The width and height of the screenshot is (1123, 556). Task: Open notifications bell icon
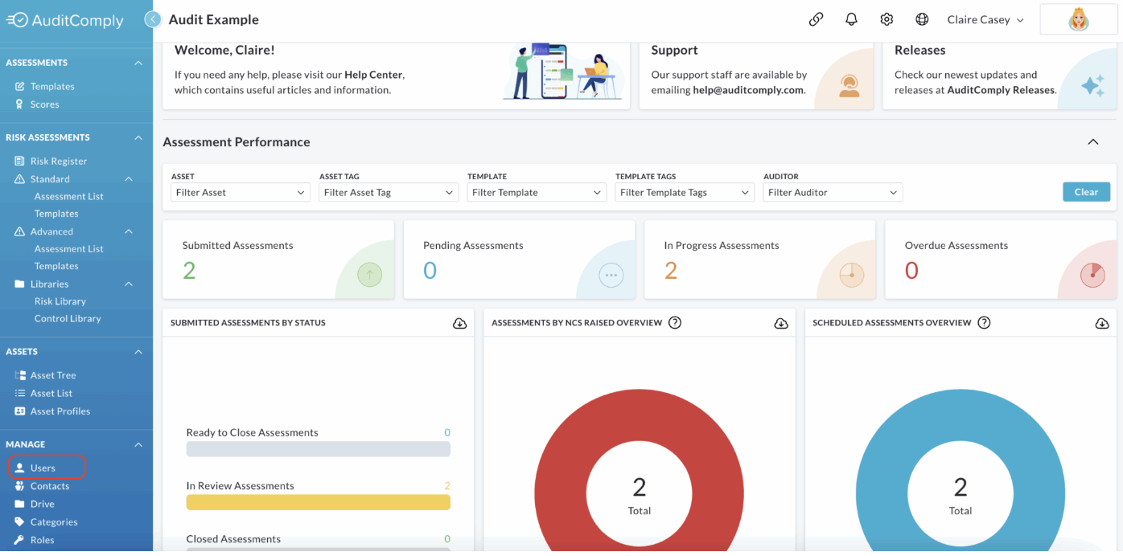coord(851,19)
